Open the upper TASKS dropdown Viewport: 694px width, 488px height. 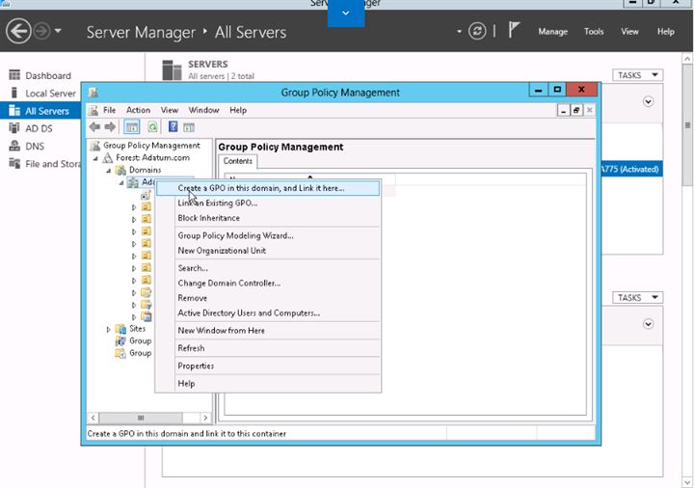pos(637,75)
